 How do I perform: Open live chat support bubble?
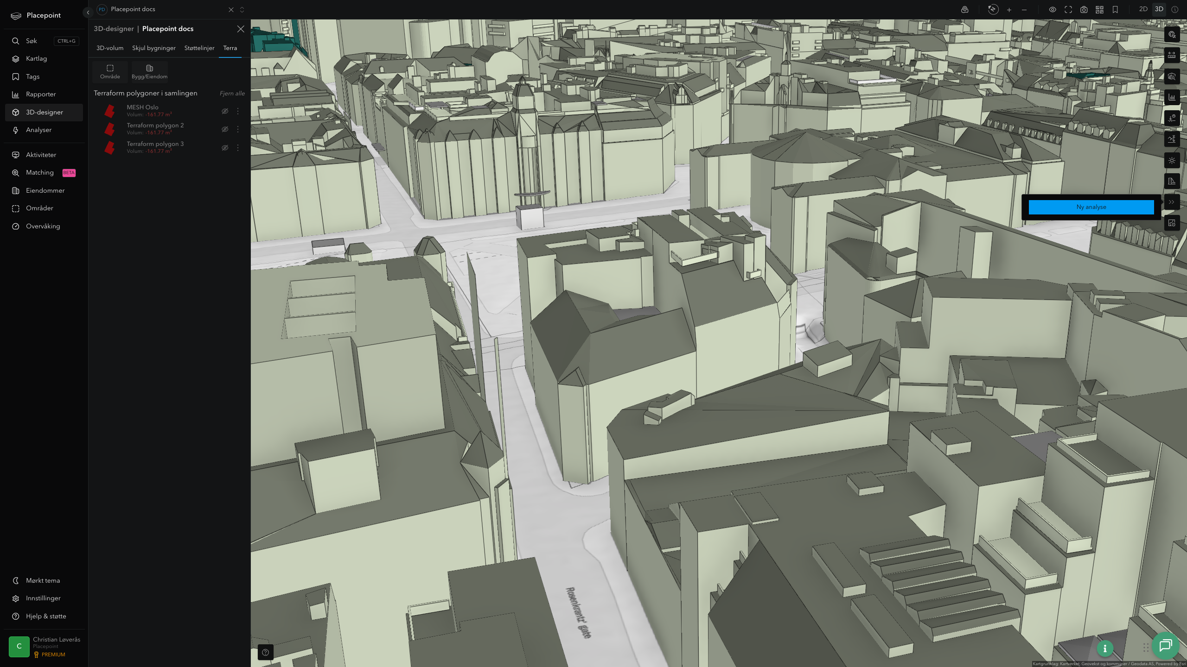coord(1166,646)
